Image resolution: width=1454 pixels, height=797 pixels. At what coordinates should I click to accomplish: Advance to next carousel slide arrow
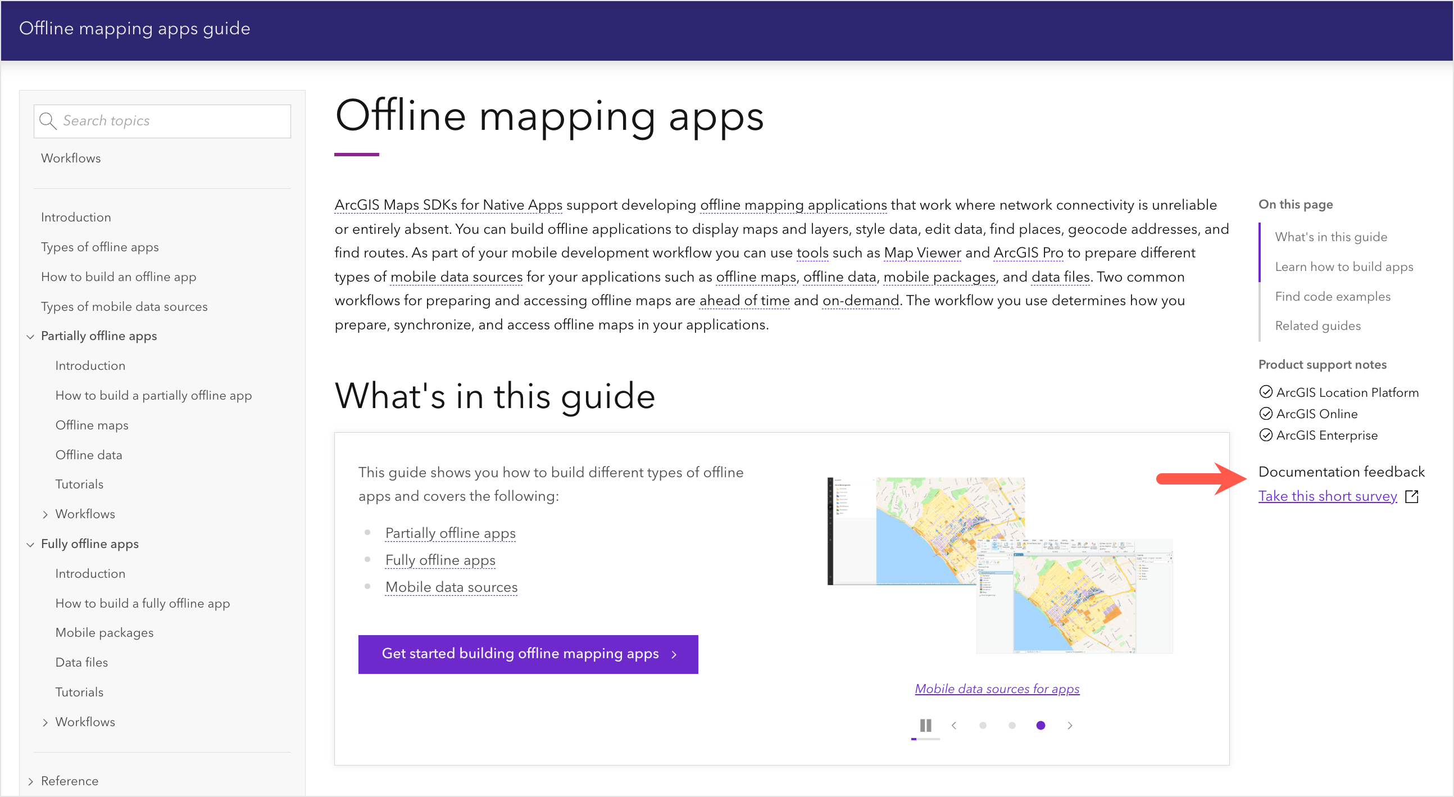pyautogui.click(x=1070, y=725)
